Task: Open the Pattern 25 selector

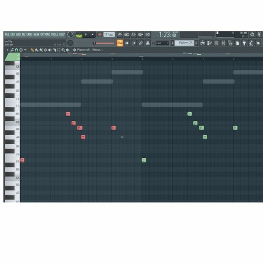Action: point(185,43)
